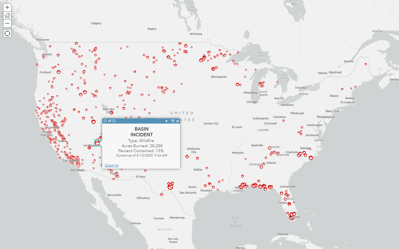Show next feature in the popup
399x249 pixels.
pos(167,121)
